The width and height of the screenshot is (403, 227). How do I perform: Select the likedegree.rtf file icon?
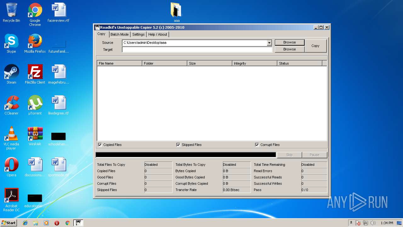coord(59,105)
